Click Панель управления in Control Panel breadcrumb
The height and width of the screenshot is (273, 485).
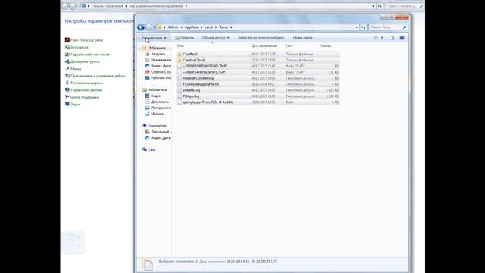pos(107,6)
